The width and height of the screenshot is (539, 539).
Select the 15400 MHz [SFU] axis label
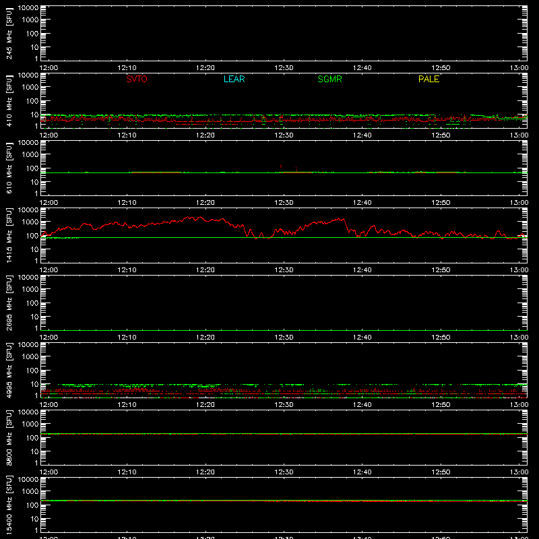9,505
